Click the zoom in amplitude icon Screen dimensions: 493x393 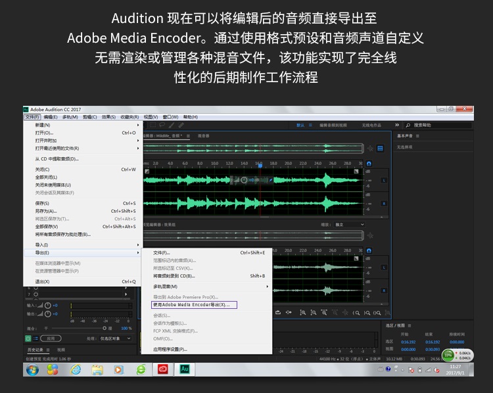point(302,313)
